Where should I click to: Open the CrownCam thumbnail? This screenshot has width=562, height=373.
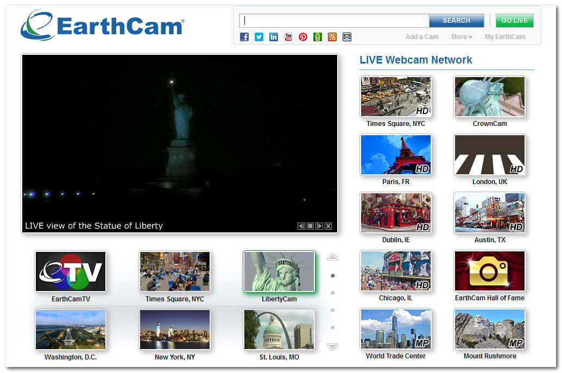(490, 97)
